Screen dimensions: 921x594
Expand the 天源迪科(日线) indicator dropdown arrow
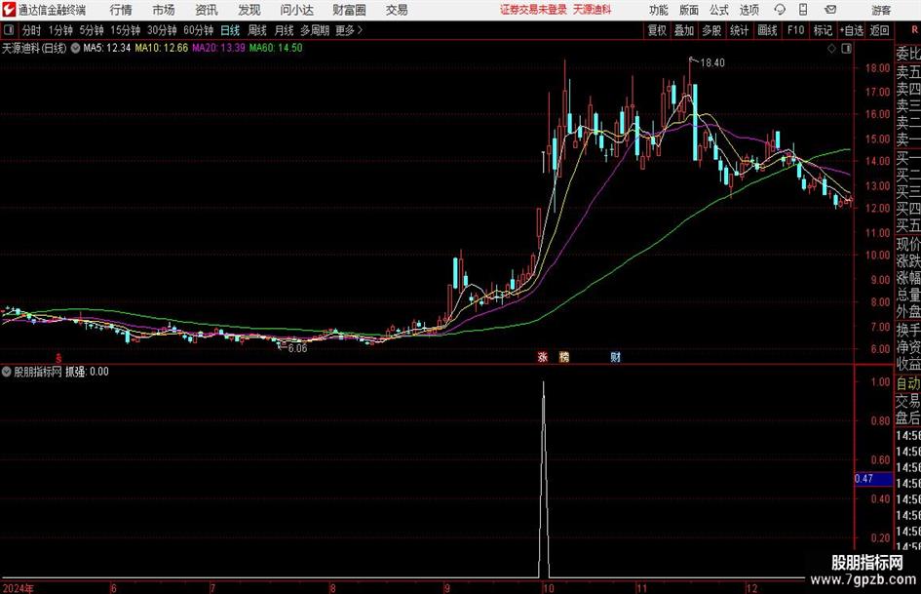(75, 48)
